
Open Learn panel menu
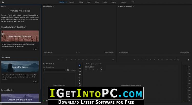tap(6, 6)
